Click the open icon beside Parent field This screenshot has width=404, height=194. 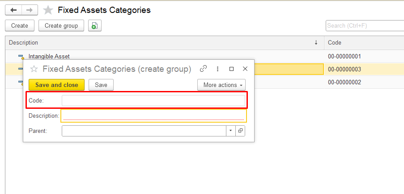240,131
